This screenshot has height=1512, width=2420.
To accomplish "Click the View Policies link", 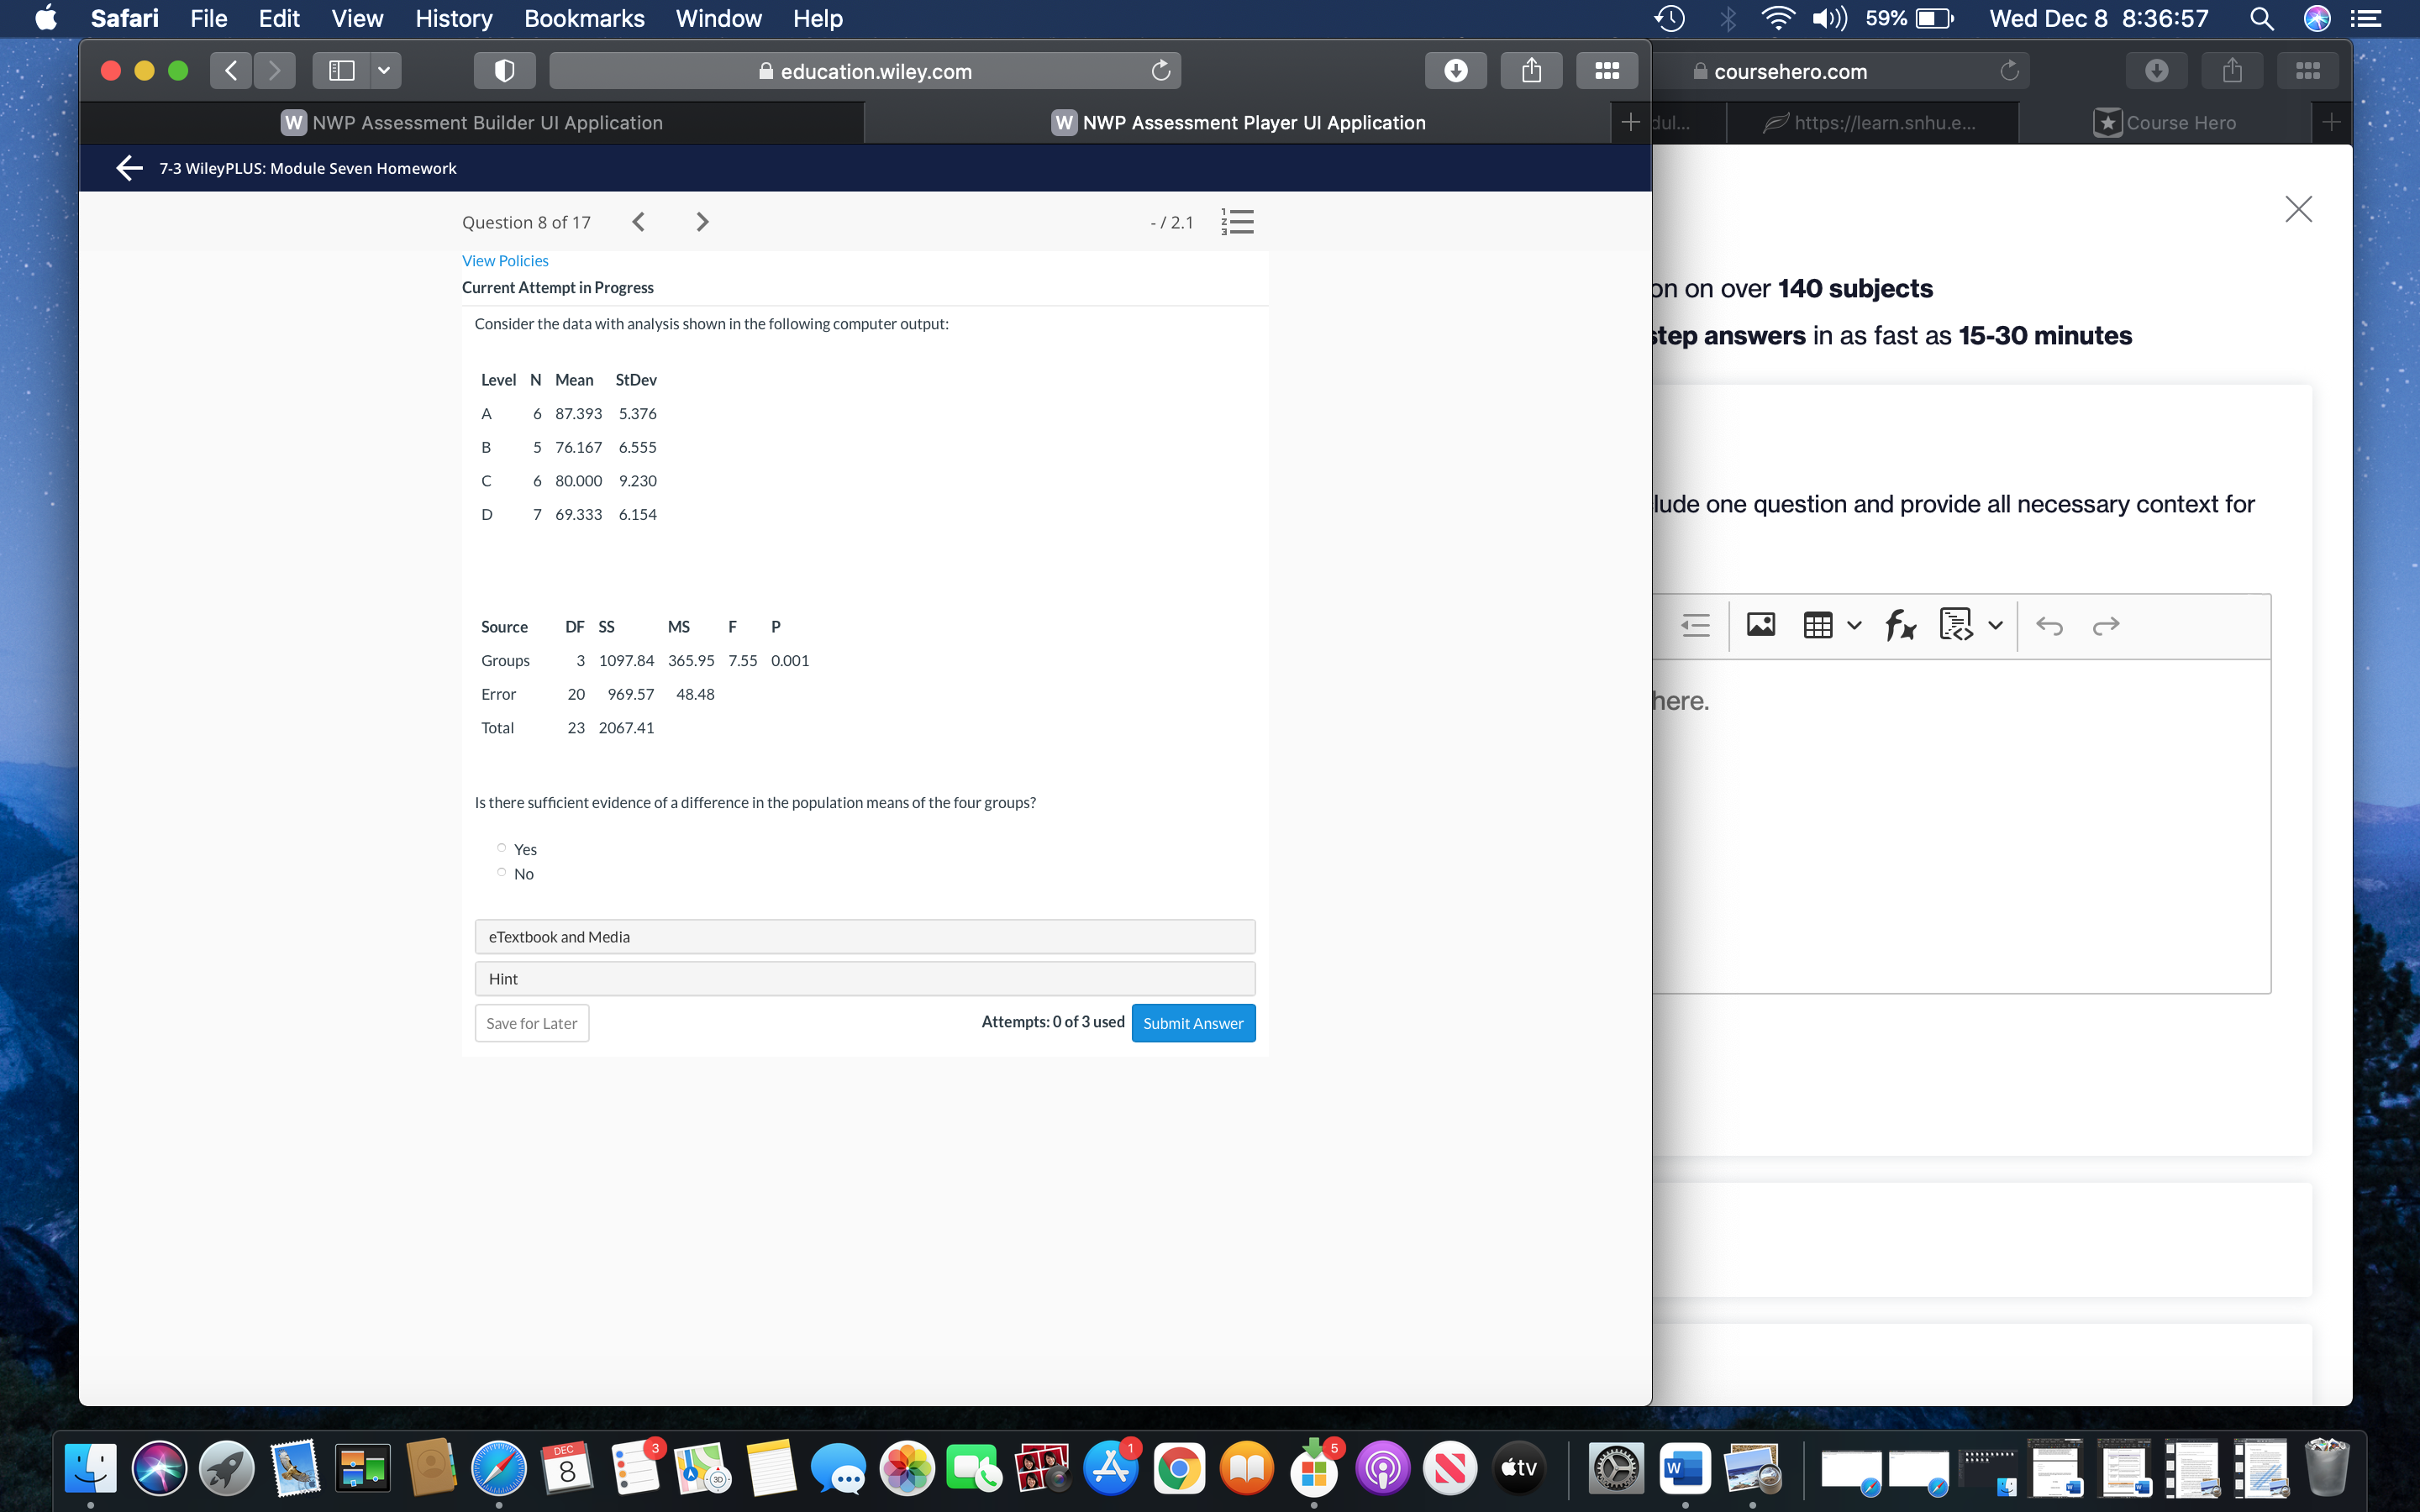I will coord(503,260).
